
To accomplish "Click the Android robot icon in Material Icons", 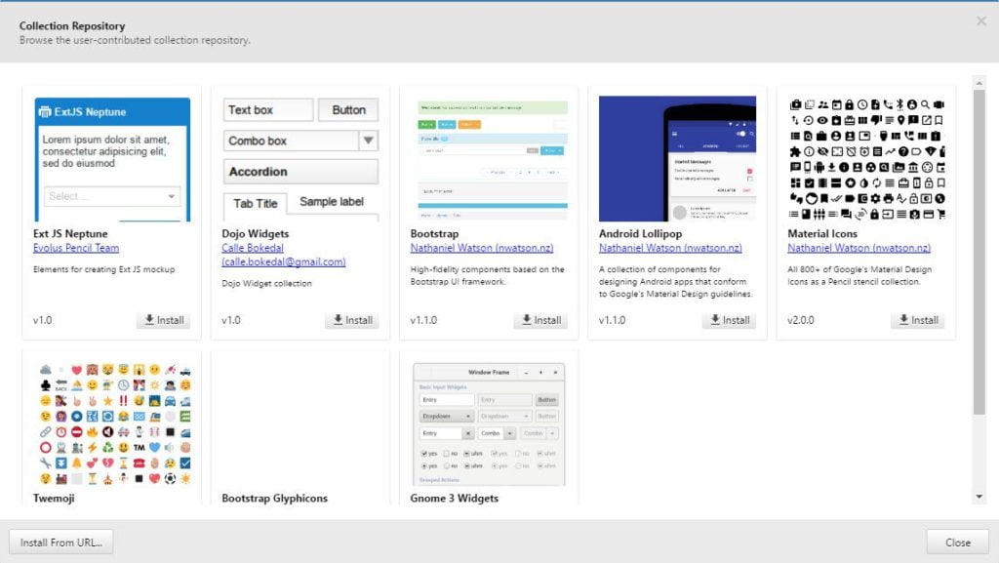I will [818, 168].
